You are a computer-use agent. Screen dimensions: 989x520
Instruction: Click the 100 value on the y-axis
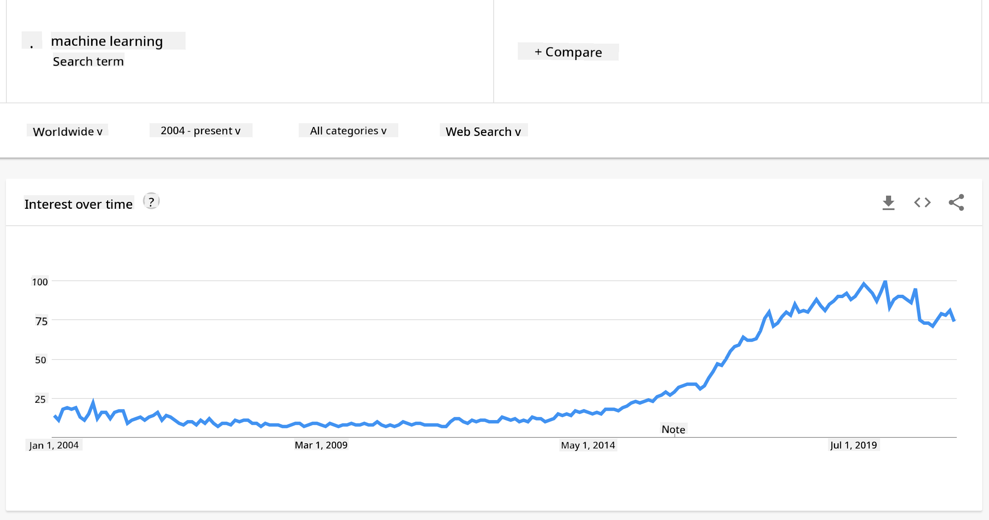(x=40, y=282)
